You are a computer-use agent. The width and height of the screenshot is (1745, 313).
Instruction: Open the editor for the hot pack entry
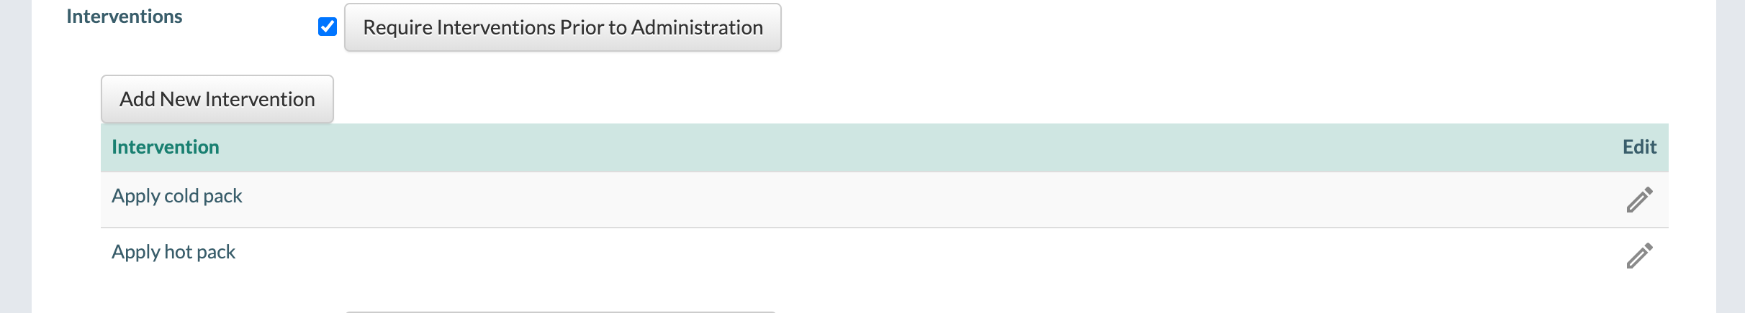click(x=1639, y=256)
